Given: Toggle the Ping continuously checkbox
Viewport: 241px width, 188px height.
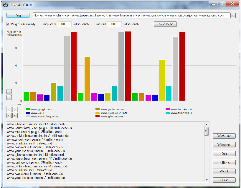Looking at the screenshot, I should point(8,24).
